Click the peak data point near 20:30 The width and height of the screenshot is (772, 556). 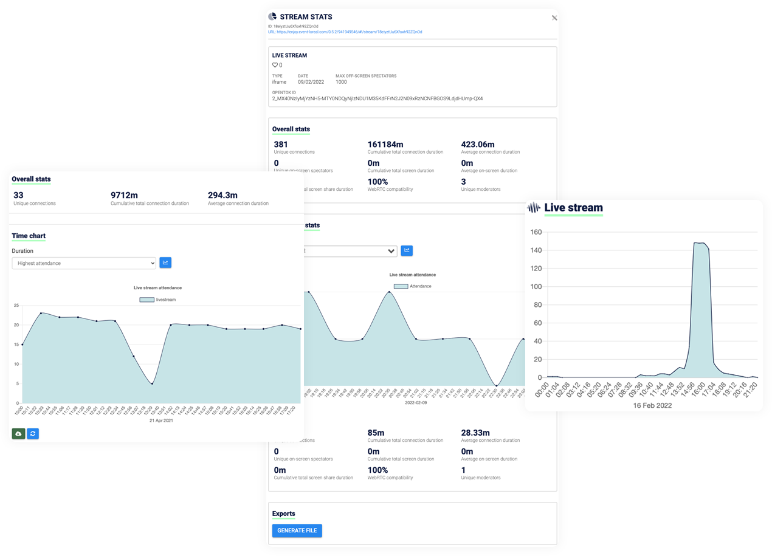[x=389, y=292]
